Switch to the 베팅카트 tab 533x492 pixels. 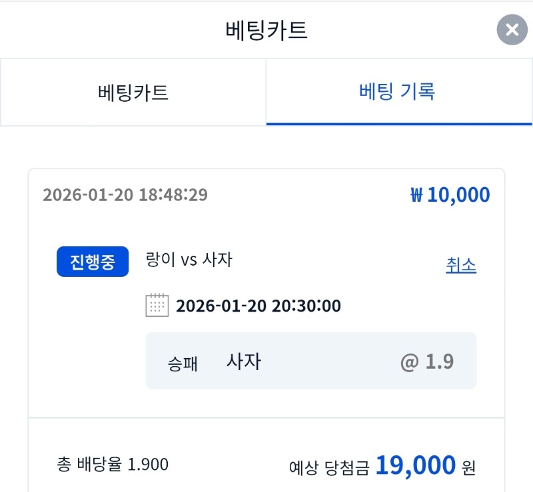(x=133, y=92)
